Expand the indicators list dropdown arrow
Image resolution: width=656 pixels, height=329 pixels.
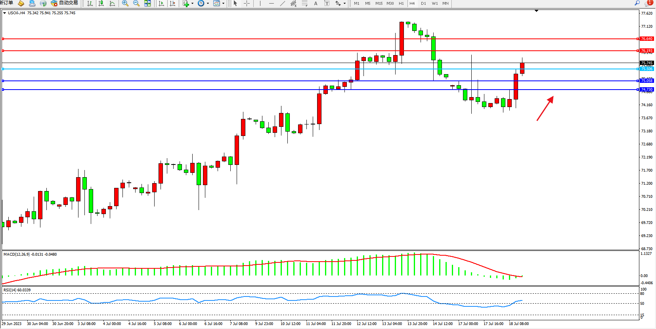click(193, 4)
